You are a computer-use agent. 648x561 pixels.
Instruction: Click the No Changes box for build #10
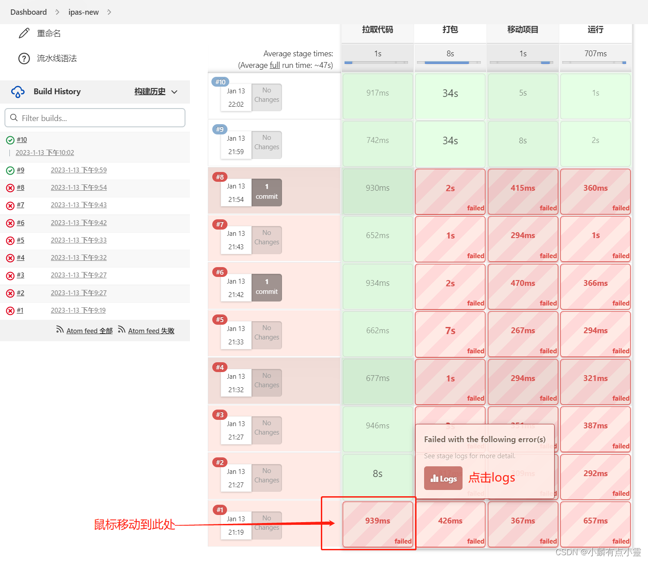[x=267, y=97]
